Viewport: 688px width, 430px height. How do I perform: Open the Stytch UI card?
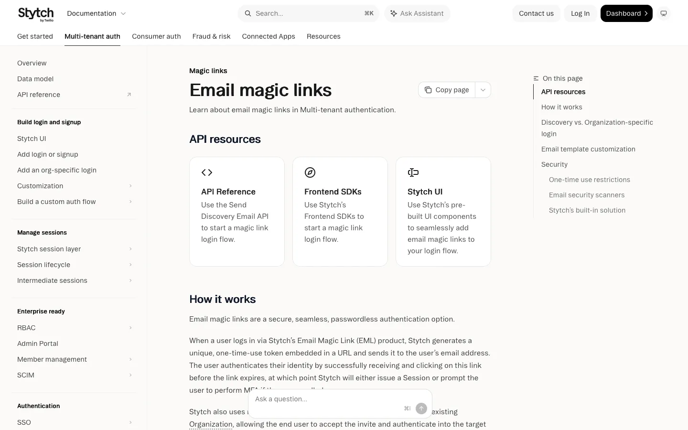443,212
